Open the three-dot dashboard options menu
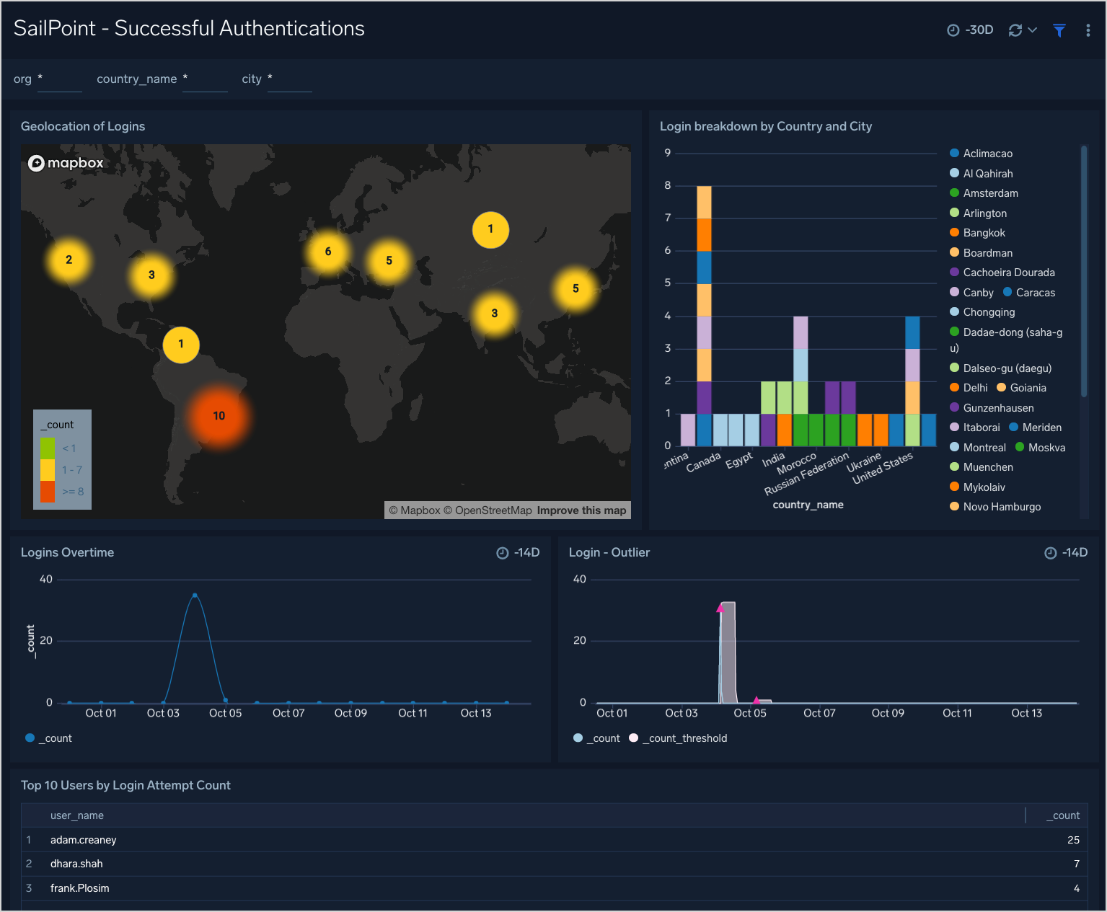Image resolution: width=1107 pixels, height=912 pixels. [1088, 30]
